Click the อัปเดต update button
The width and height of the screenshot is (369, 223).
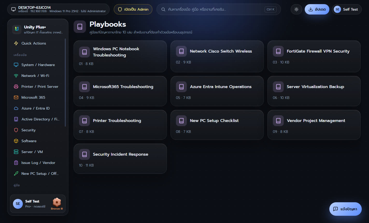[317, 9]
